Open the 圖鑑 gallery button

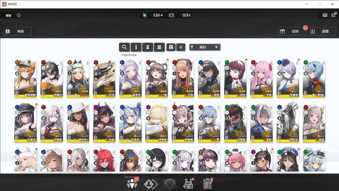coord(322,31)
